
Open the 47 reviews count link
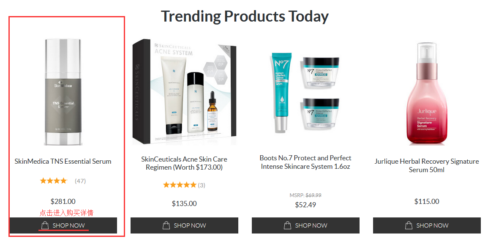(80, 181)
